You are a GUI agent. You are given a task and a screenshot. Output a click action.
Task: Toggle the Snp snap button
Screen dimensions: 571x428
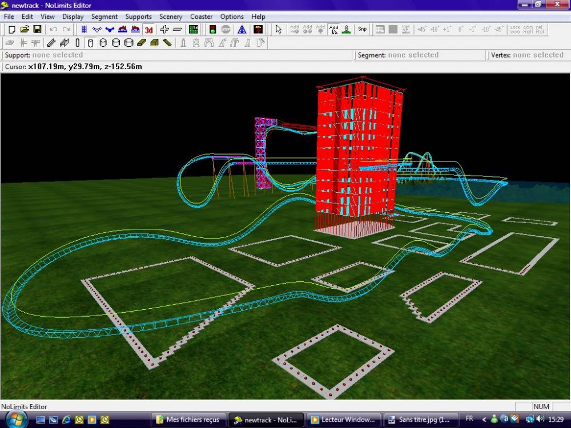pos(363,29)
